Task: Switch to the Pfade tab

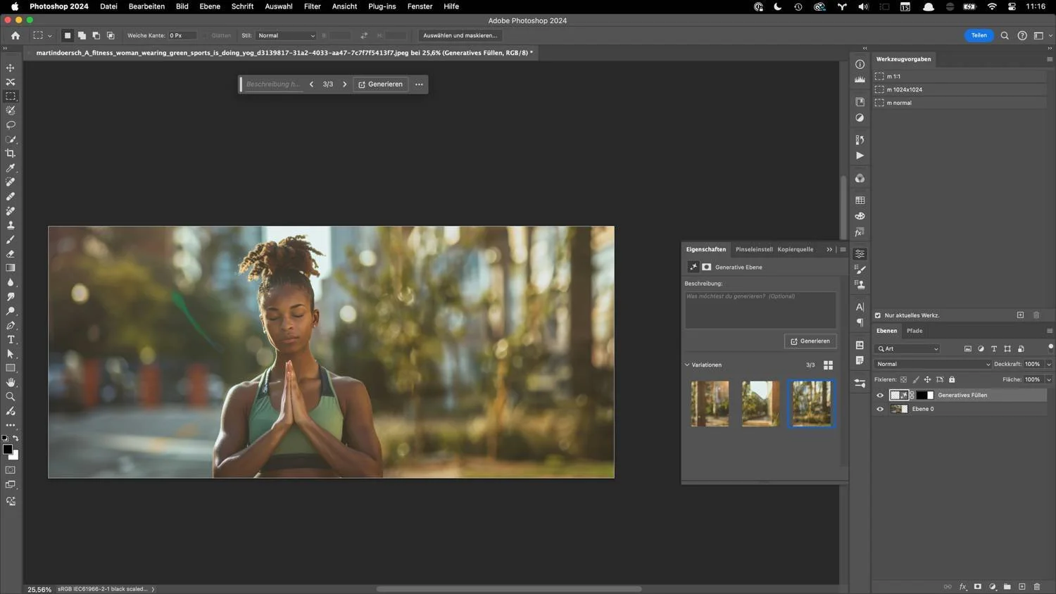Action: coord(914,331)
